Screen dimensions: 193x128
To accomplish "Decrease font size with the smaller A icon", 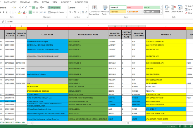I will tap(26, 8).
